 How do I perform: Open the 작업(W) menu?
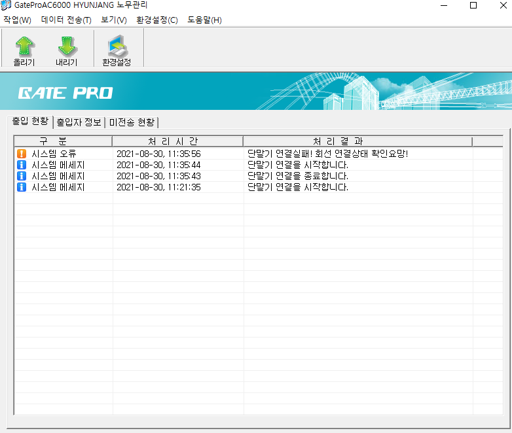[x=17, y=20]
